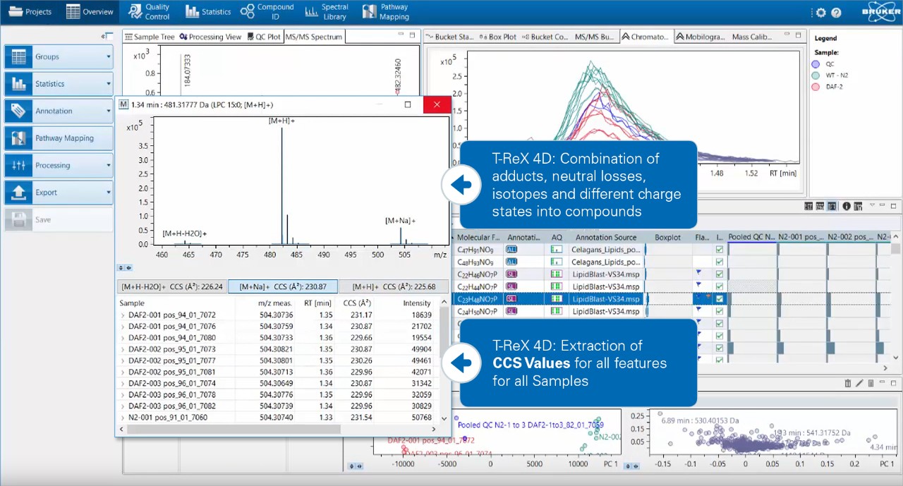The width and height of the screenshot is (903, 486).
Task: Open settings via the gear icon
Action: coord(820,13)
